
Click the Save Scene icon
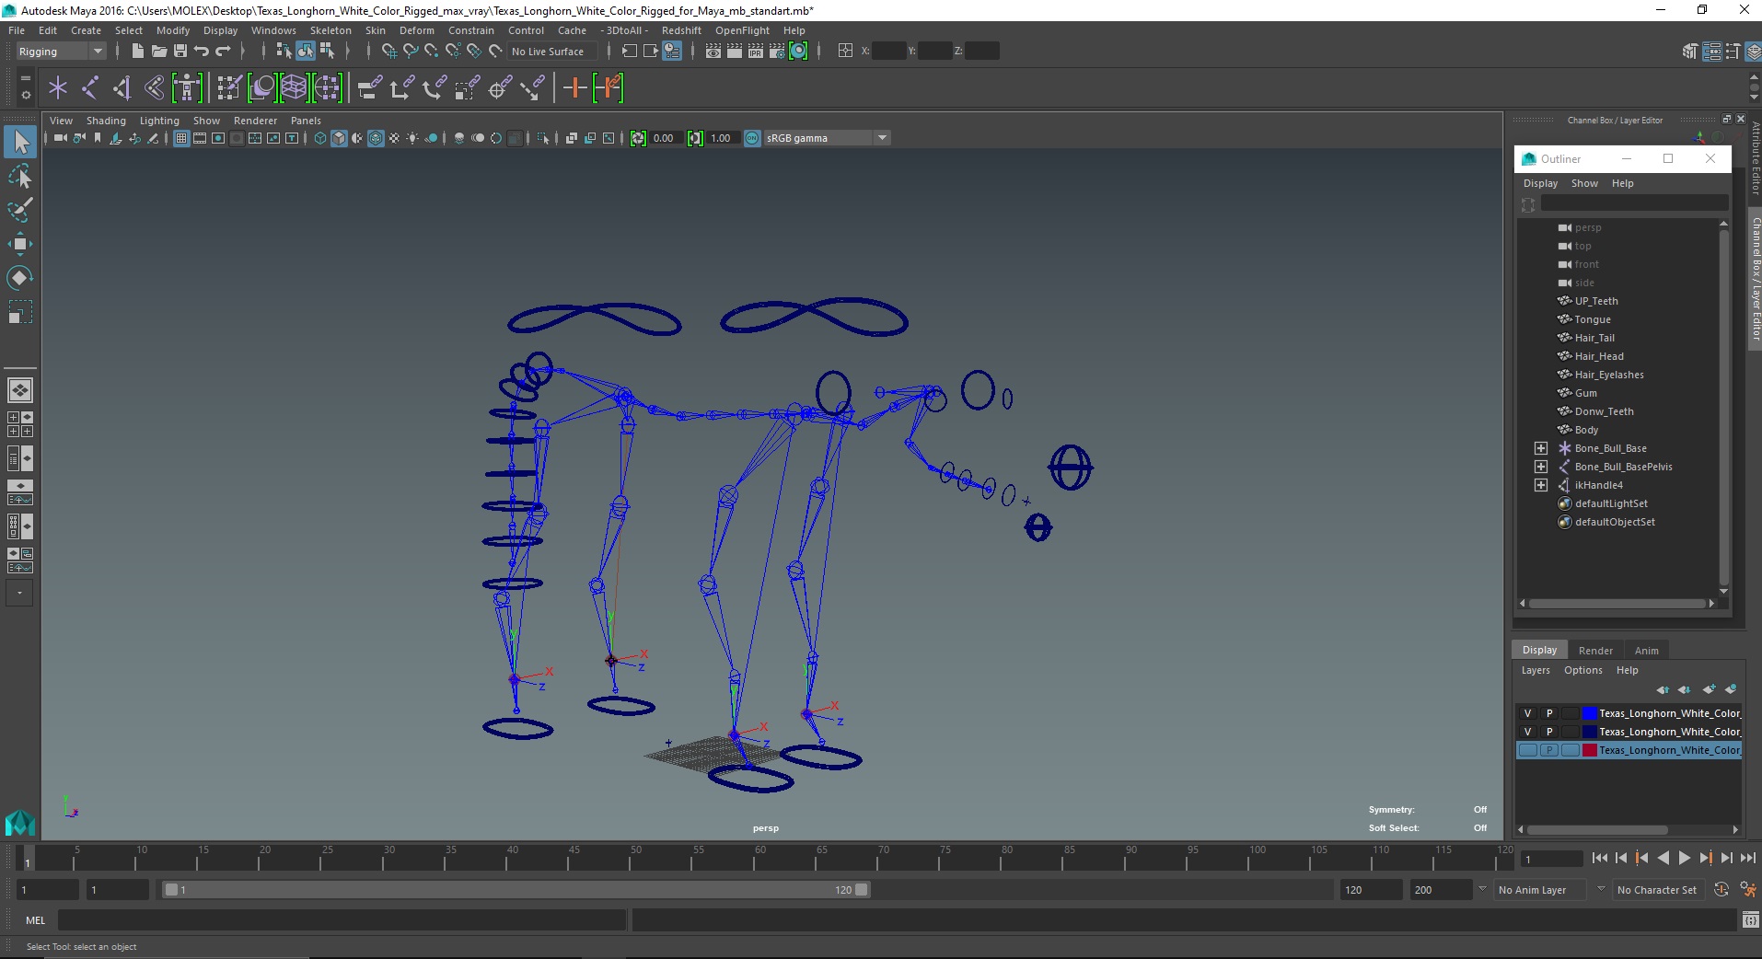[x=180, y=52]
